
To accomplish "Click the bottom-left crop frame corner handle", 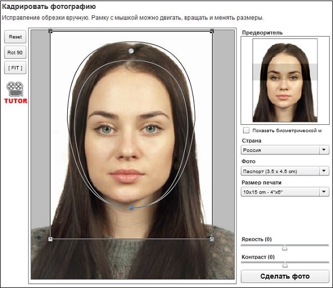I will (51, 239).
